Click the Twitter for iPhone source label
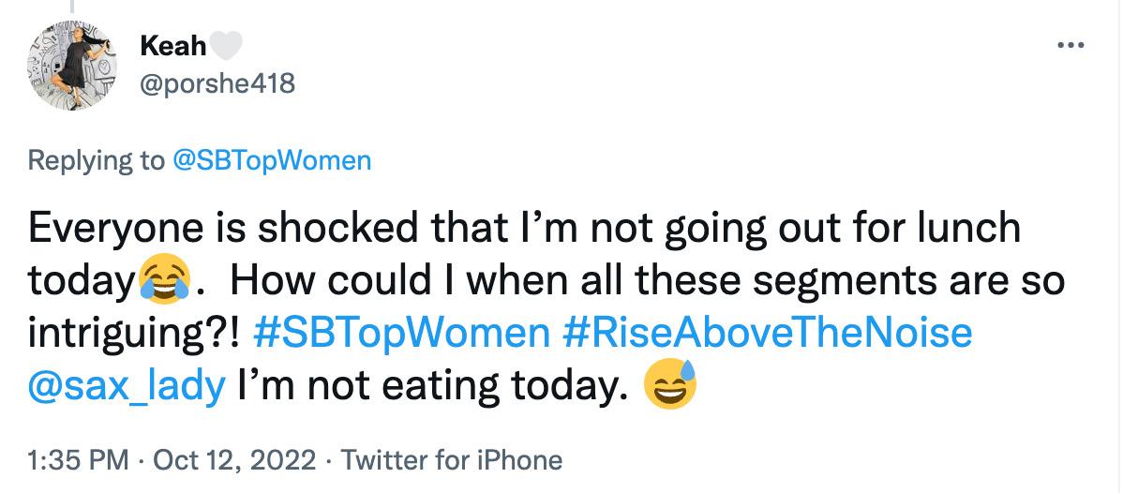This screenshot has height=493, width=1123. point(451,460)
